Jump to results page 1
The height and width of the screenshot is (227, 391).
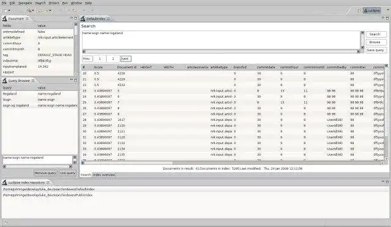(x=100, y=59)
